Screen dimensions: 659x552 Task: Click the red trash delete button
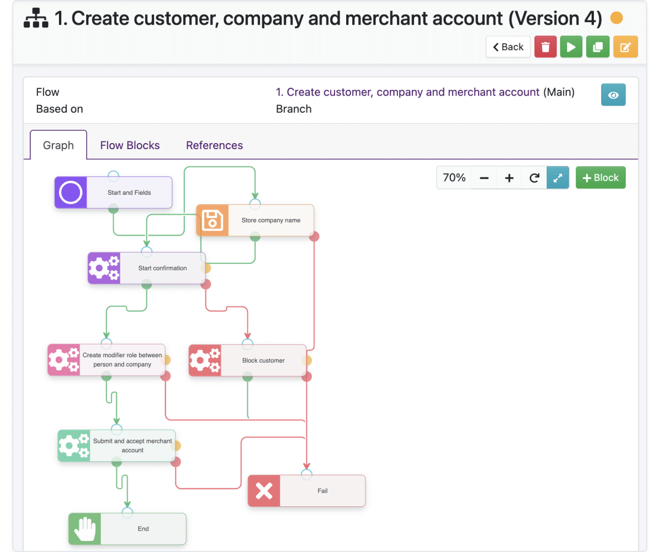(x=545, y=47)
